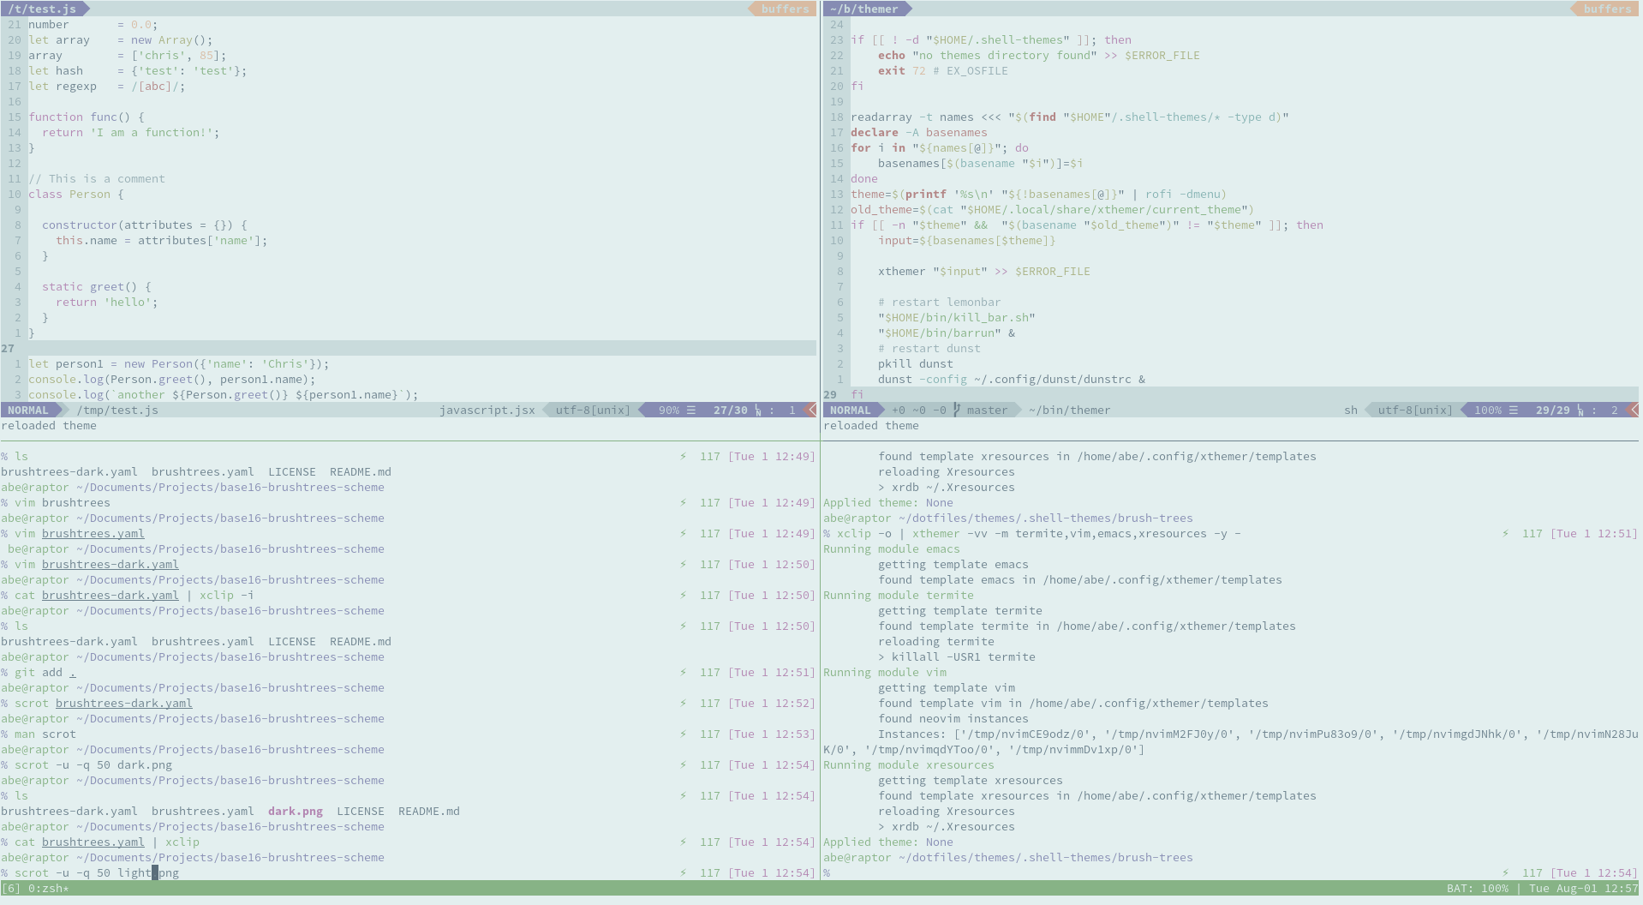The height and width of the screenshot is (905, 1643).
Task: Click the 'found neovim instances' output line
Action: [953, 718]
